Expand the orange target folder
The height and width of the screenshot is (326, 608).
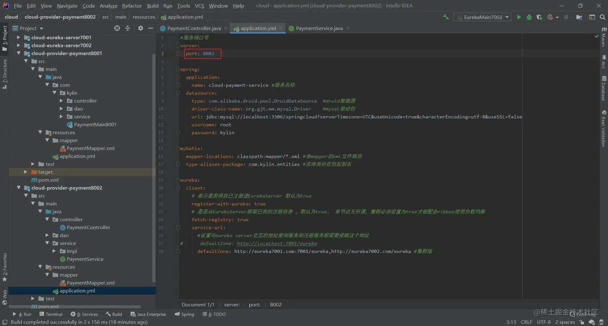tap(26, 172)
